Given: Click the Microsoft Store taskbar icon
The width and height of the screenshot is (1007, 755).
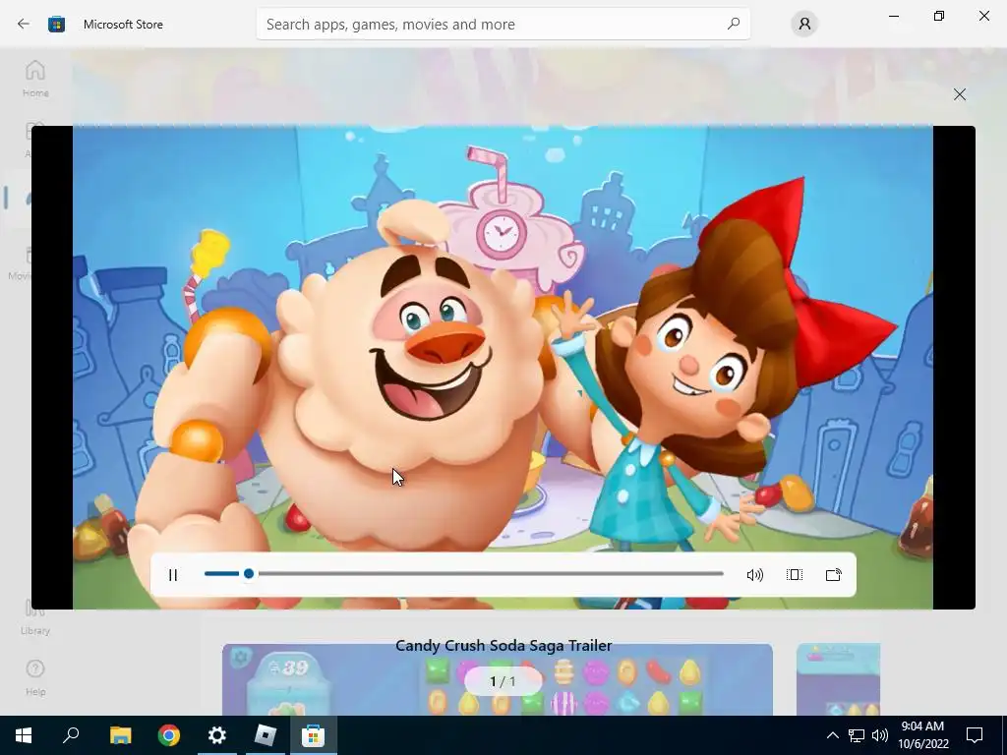Looking at the screenshot, I should click(x=314, y=735).
